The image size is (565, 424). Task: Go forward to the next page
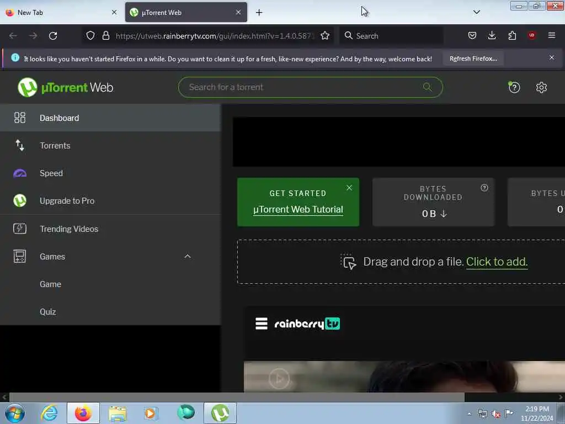click(x=33, y=36)
